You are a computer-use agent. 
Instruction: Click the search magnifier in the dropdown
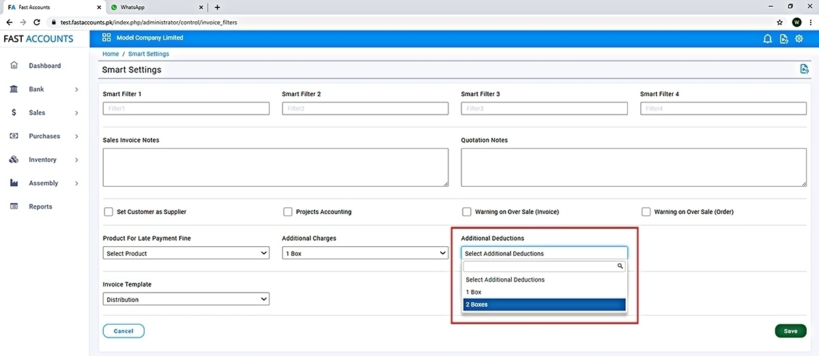[620, 267]
